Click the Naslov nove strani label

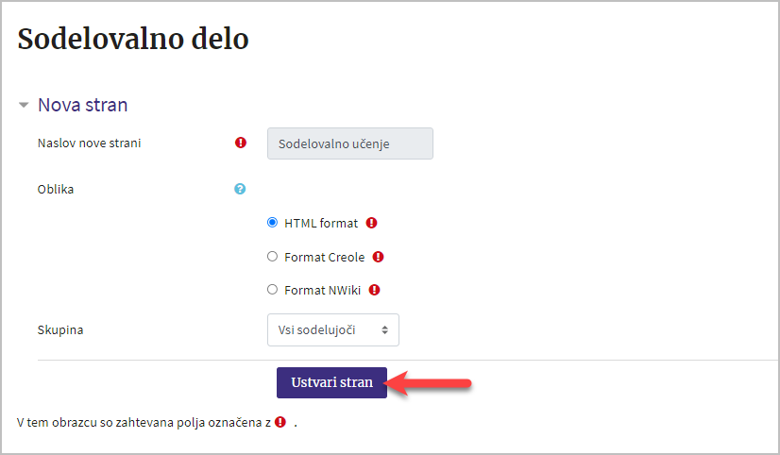pos(89,143)
